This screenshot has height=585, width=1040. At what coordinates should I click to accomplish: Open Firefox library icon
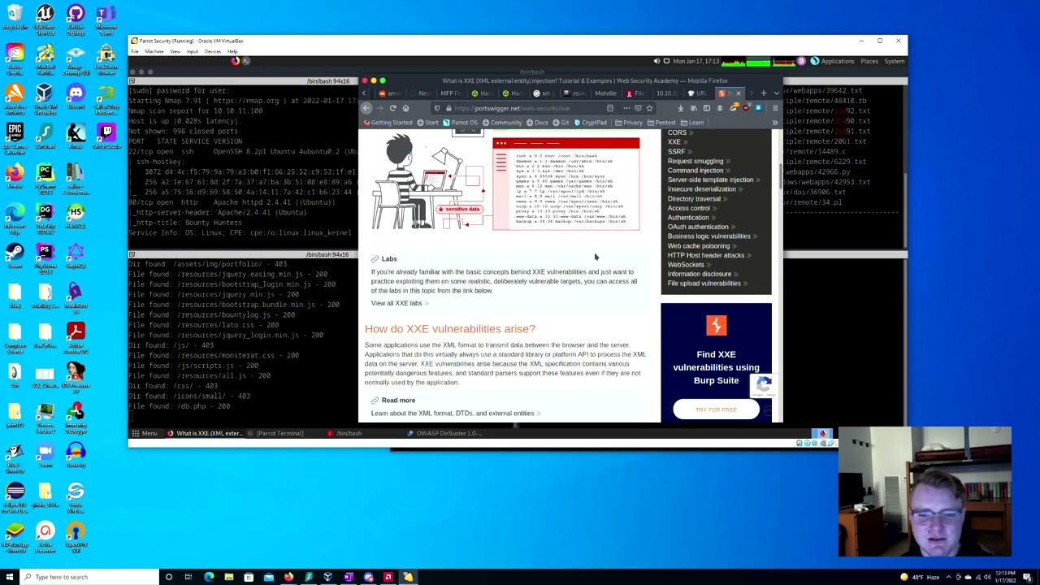[693, 108]
